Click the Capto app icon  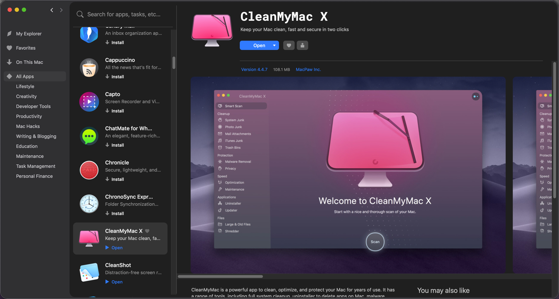click(x=89, y=102)
